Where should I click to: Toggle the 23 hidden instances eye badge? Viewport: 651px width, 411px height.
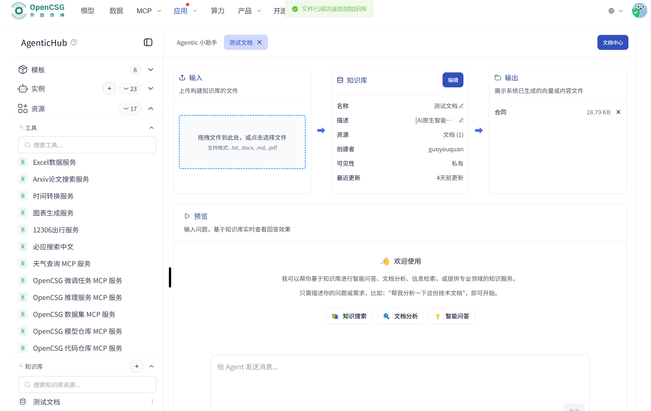coord(130,88)
